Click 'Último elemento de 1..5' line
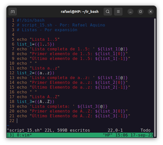This screenshot has width=163, height=145. coord(73,58)
